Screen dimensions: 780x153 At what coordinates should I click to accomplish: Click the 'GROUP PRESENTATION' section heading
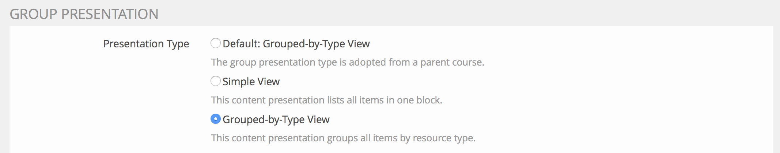[x=84, y=14]
